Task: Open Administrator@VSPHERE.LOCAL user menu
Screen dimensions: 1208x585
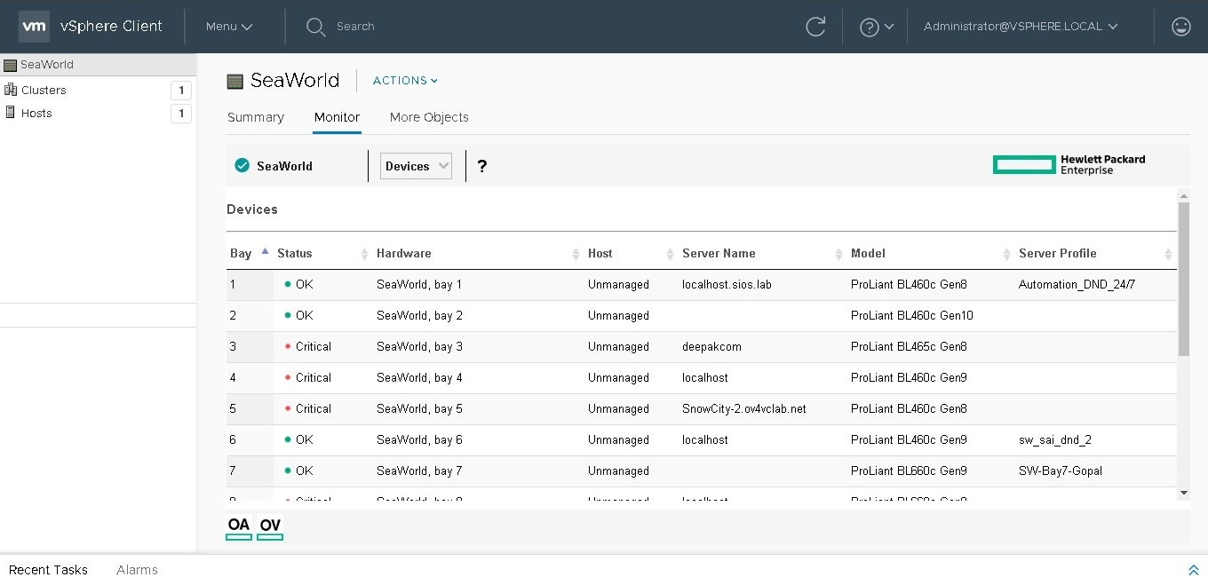Action: [x=1020, y=27]
